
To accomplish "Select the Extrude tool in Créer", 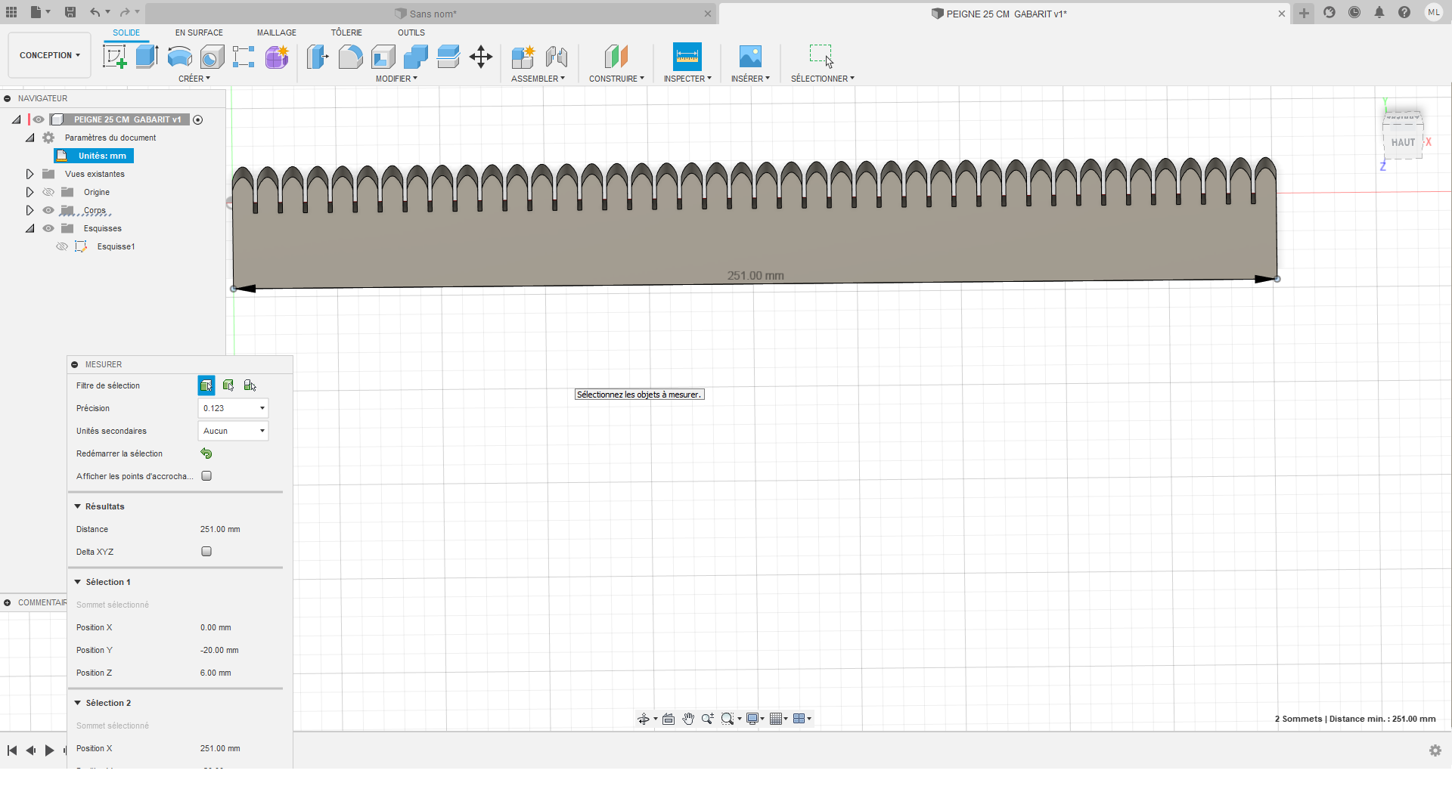I will coord(147,57).
